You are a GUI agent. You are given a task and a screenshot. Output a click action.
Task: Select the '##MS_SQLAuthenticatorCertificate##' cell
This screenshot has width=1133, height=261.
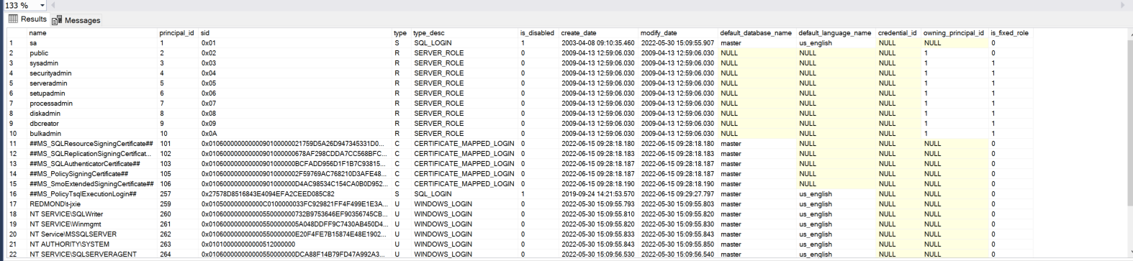click(x=92, y=164)
